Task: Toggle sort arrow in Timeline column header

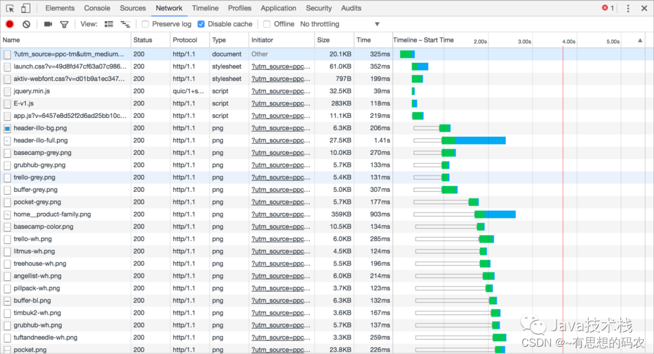Action: point(640,41)
